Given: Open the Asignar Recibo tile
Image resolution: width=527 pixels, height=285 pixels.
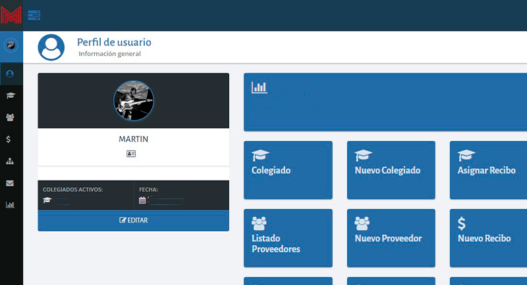Looking at the screenshot, I should pos(488,169).
